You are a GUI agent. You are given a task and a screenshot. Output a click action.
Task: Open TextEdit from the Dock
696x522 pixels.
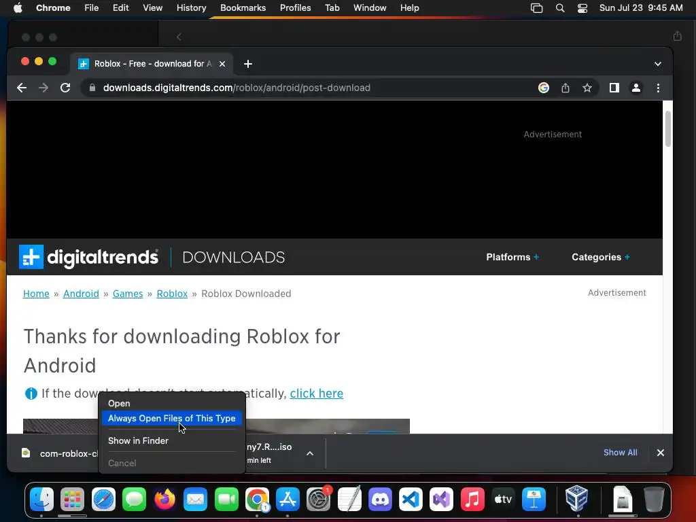point(349,500)
